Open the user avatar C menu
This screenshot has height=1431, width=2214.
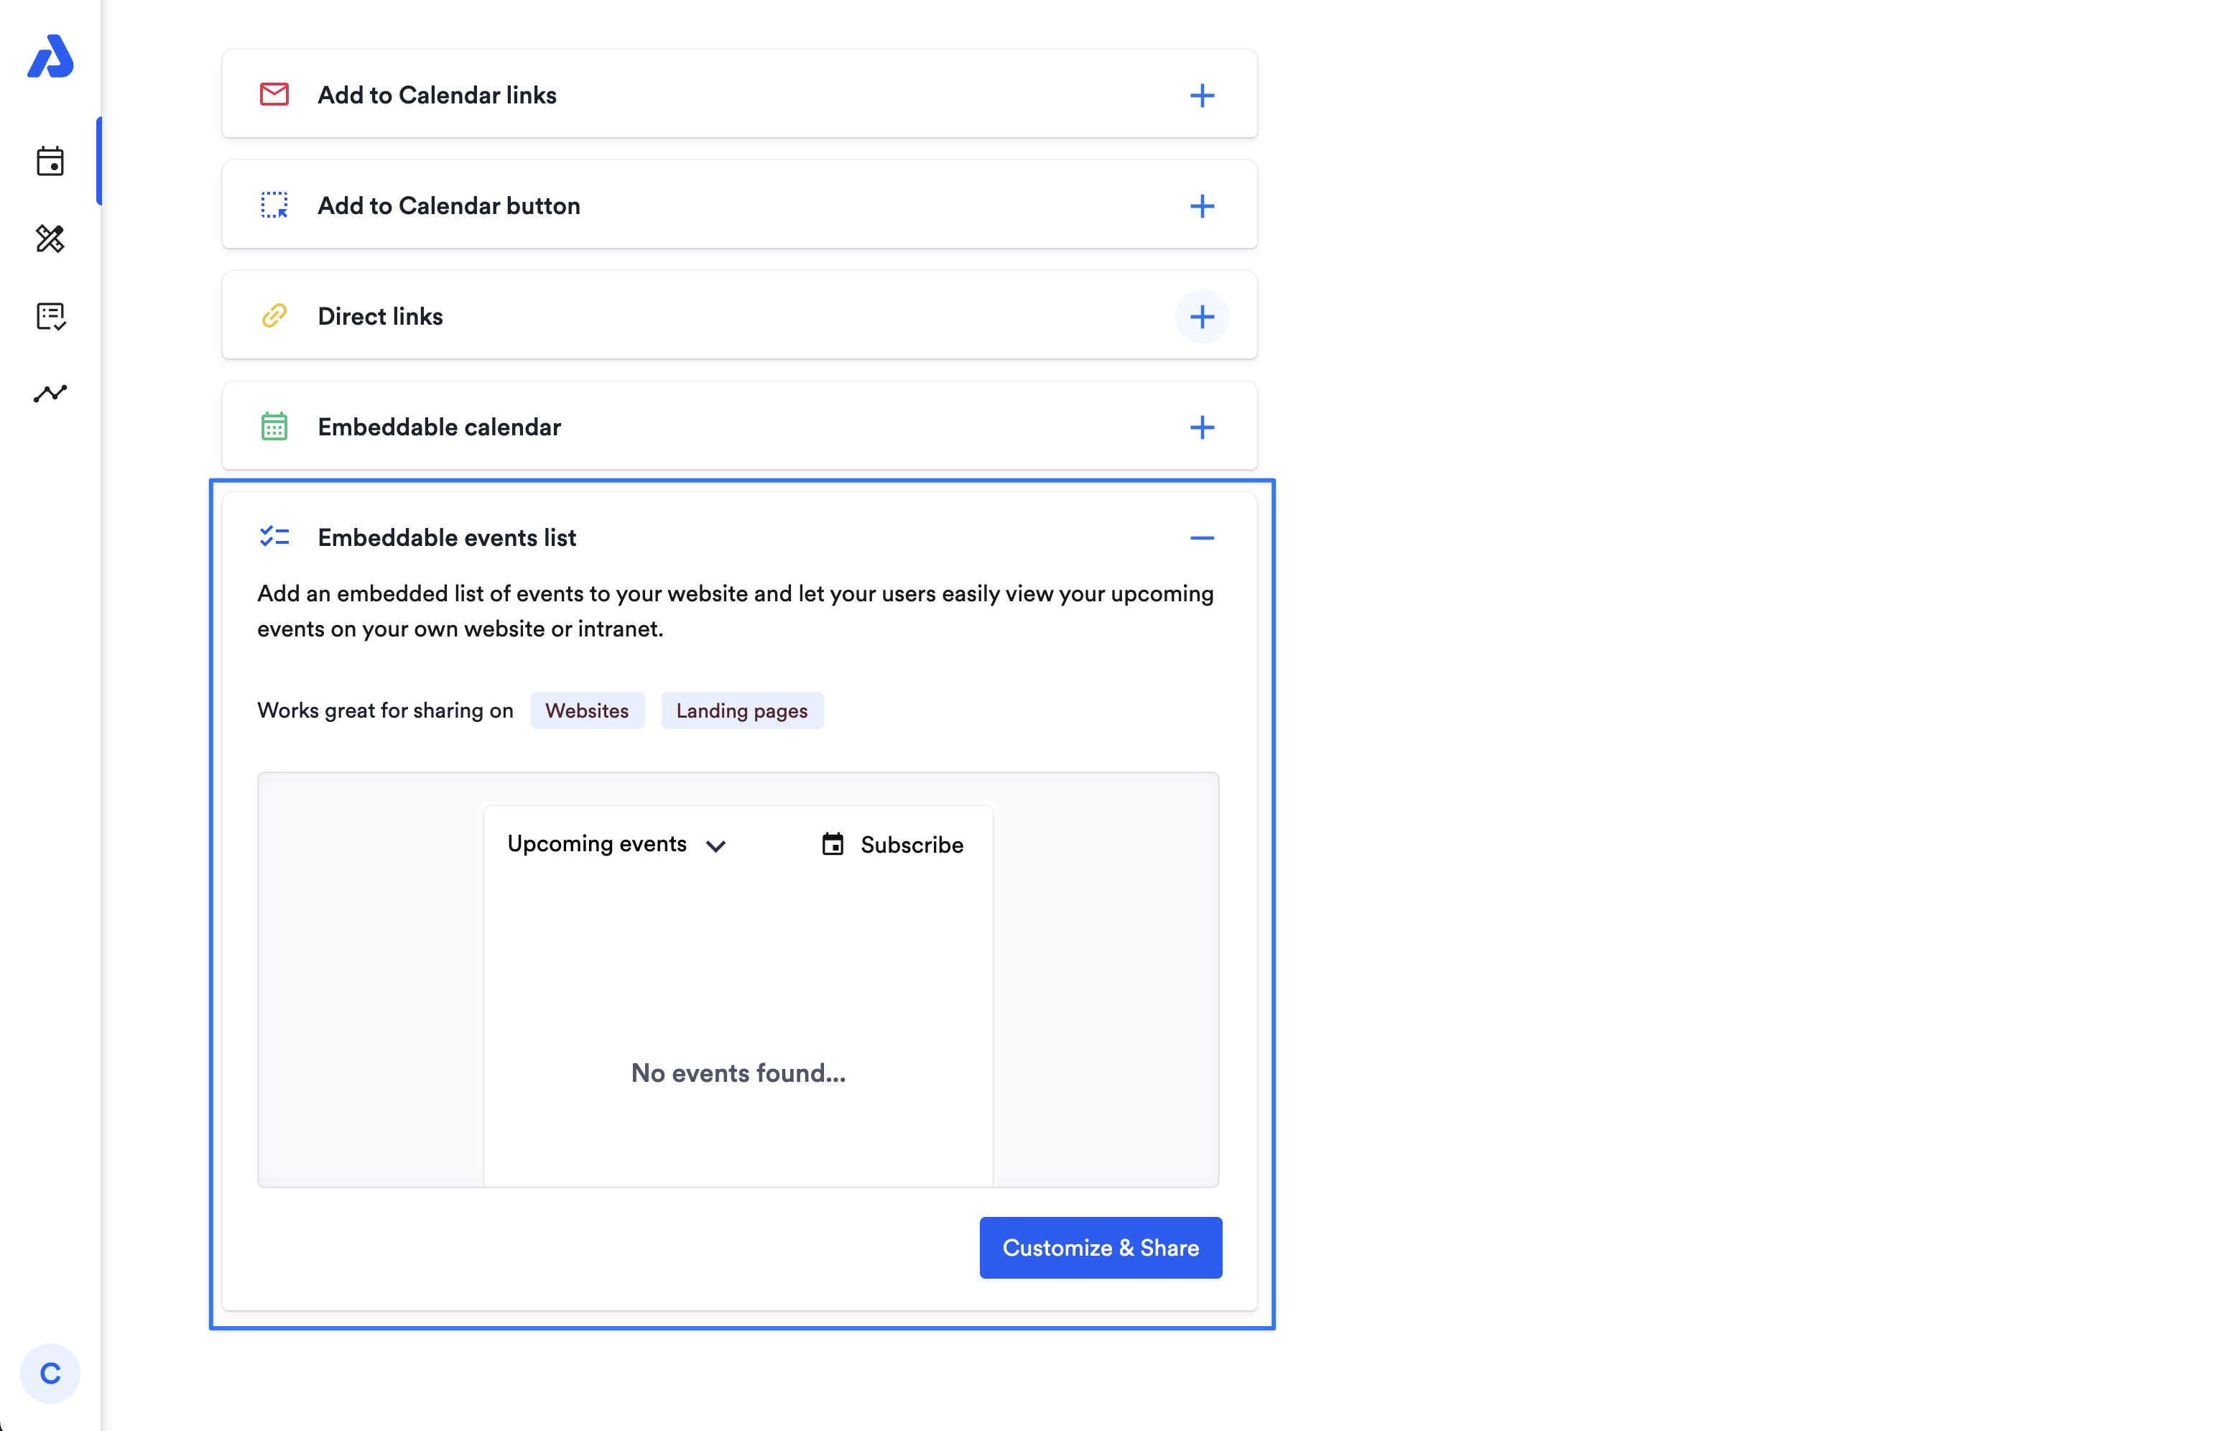50,1373
